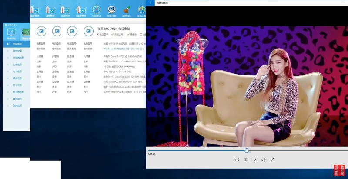Open the 清理优化 broom cleanup tool

tap(127, 12)
